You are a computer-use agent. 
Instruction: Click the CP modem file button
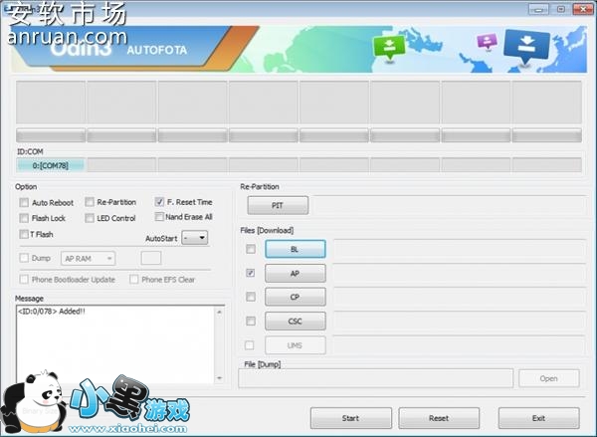(296, 297)
